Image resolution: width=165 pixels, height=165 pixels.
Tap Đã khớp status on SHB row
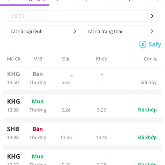click(147, 137)
